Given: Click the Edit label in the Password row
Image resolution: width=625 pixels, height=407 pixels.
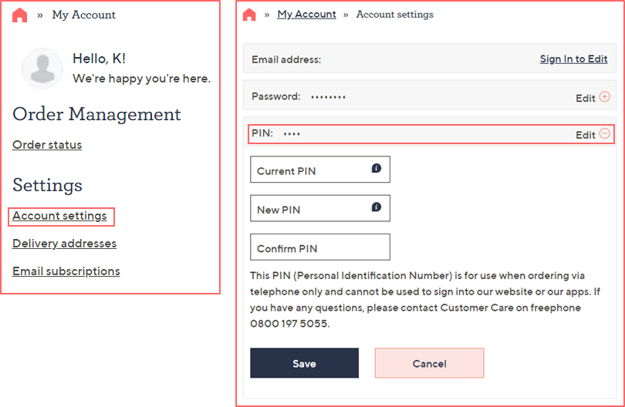Looking at the screenshot, I should pos(585,99).
